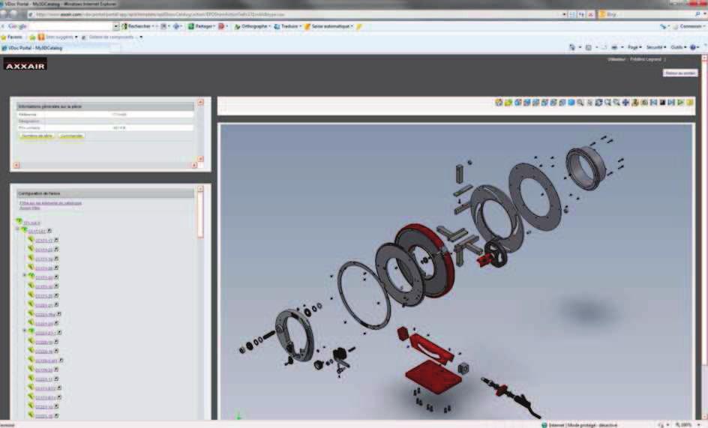Click the black square icon in the viewer toolbar
This screenshot has width=708, height=428.
[x=662, y=103]
